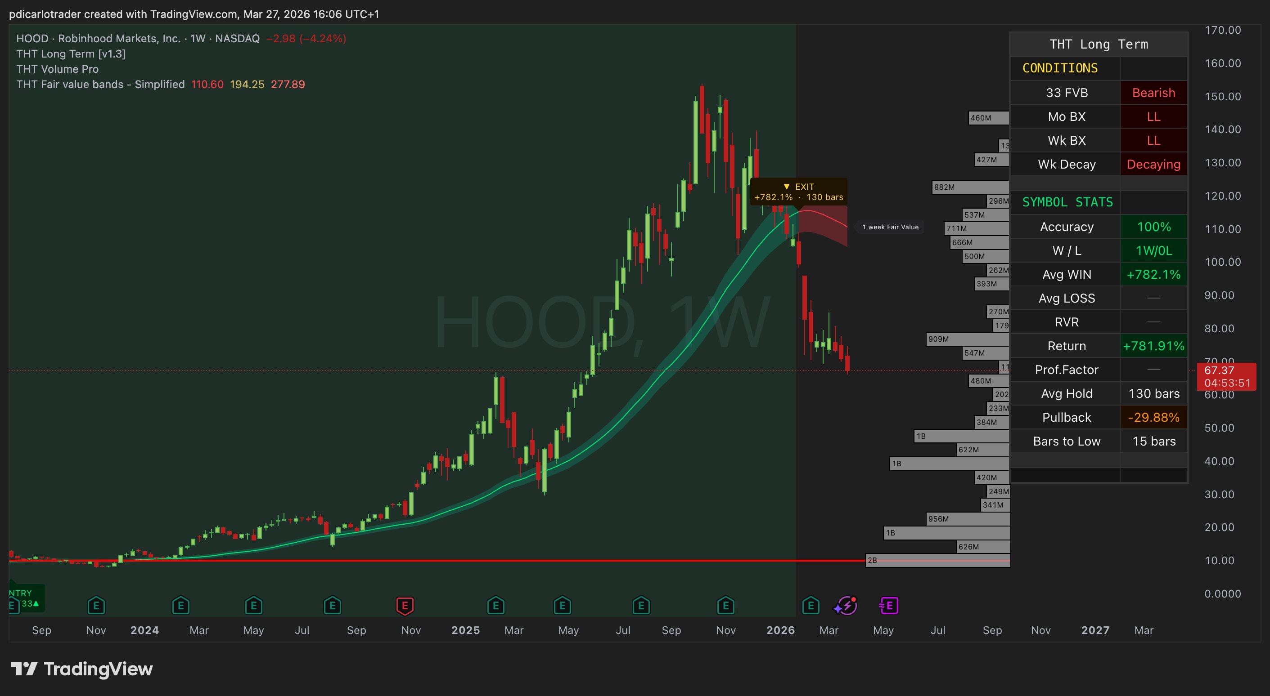The image size is (1270, 696).
Task: Click the earnings marker before 2026 Mar
Action: pos(811,605)
